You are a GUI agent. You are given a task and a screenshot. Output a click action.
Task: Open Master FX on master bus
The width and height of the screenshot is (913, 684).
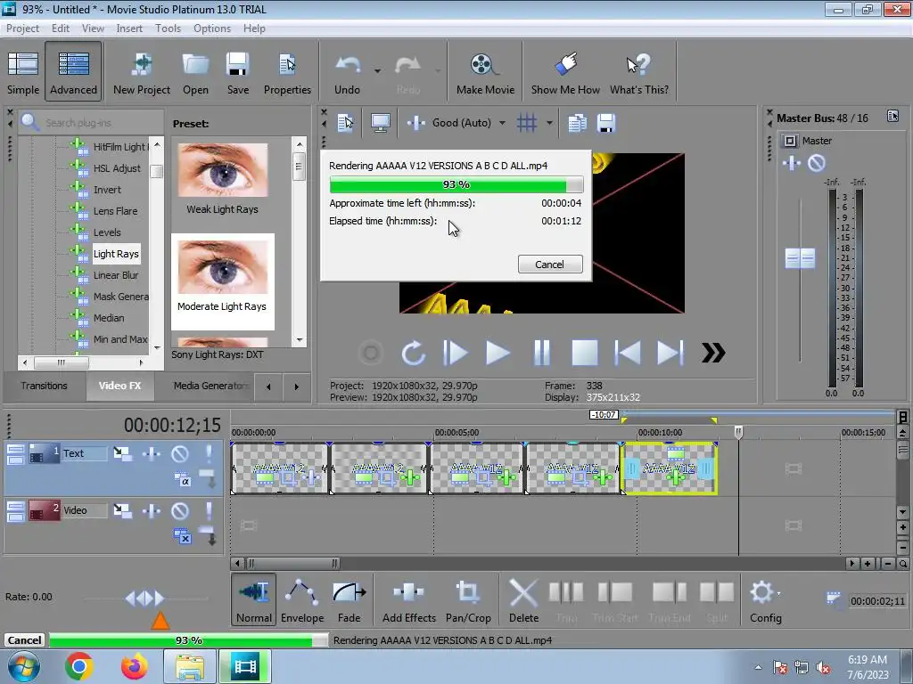(792, 163)
